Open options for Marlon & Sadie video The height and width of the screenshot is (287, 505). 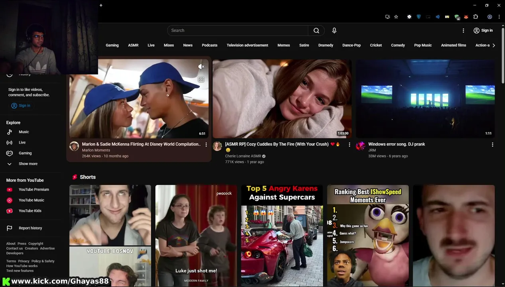pos(206,144)
